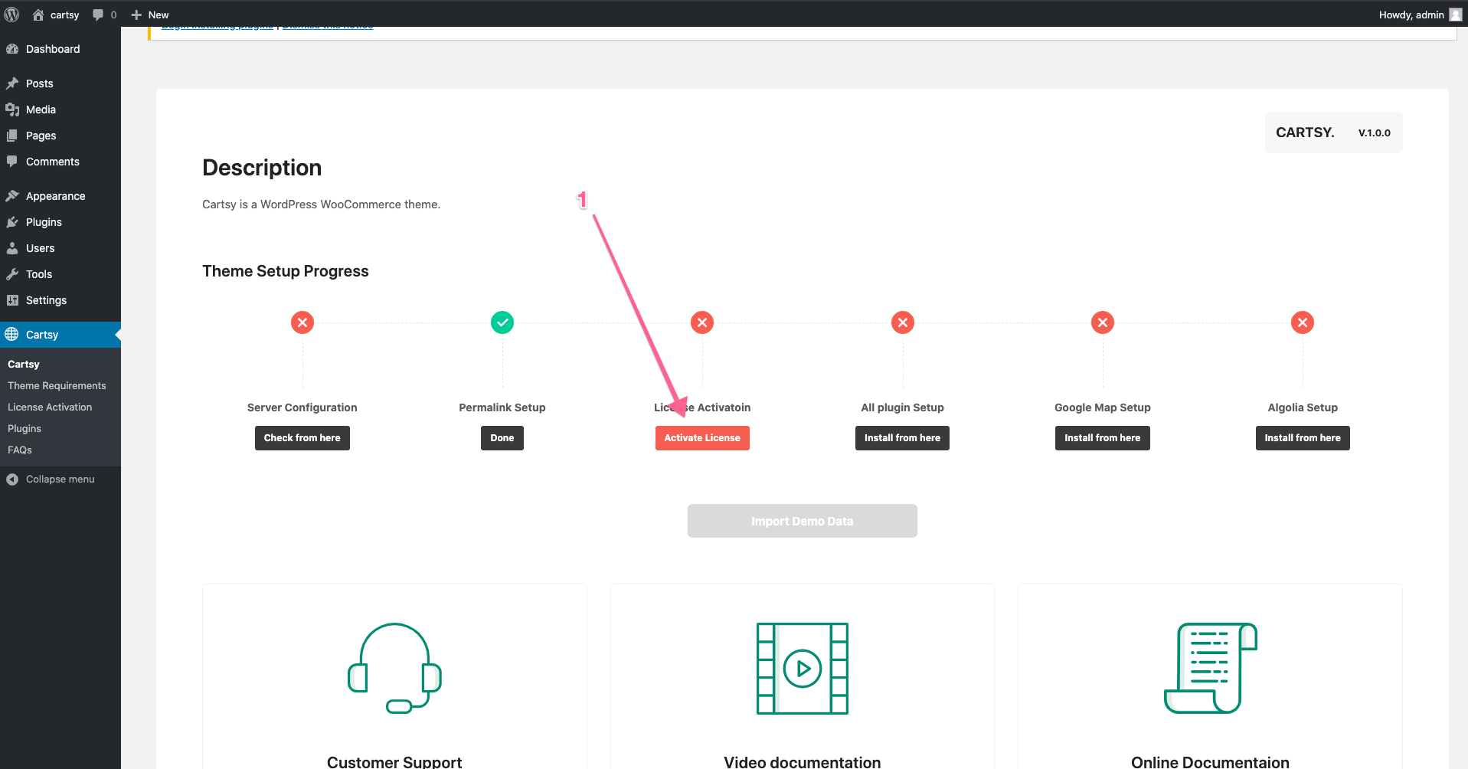The image size is (1468, 769).
Task: Go to the Media menu
Action: 60,110
